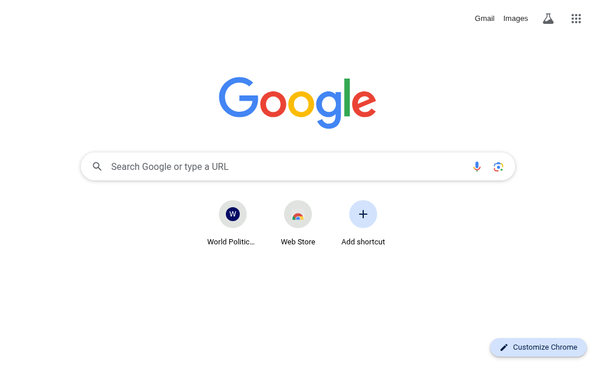Click Customize Chrome button

tap(538, 347)
